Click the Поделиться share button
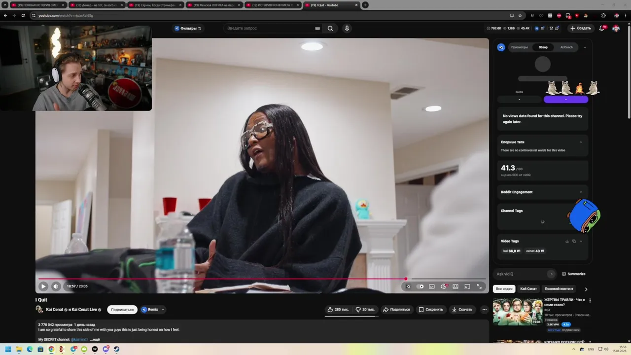 pos(396,310)
